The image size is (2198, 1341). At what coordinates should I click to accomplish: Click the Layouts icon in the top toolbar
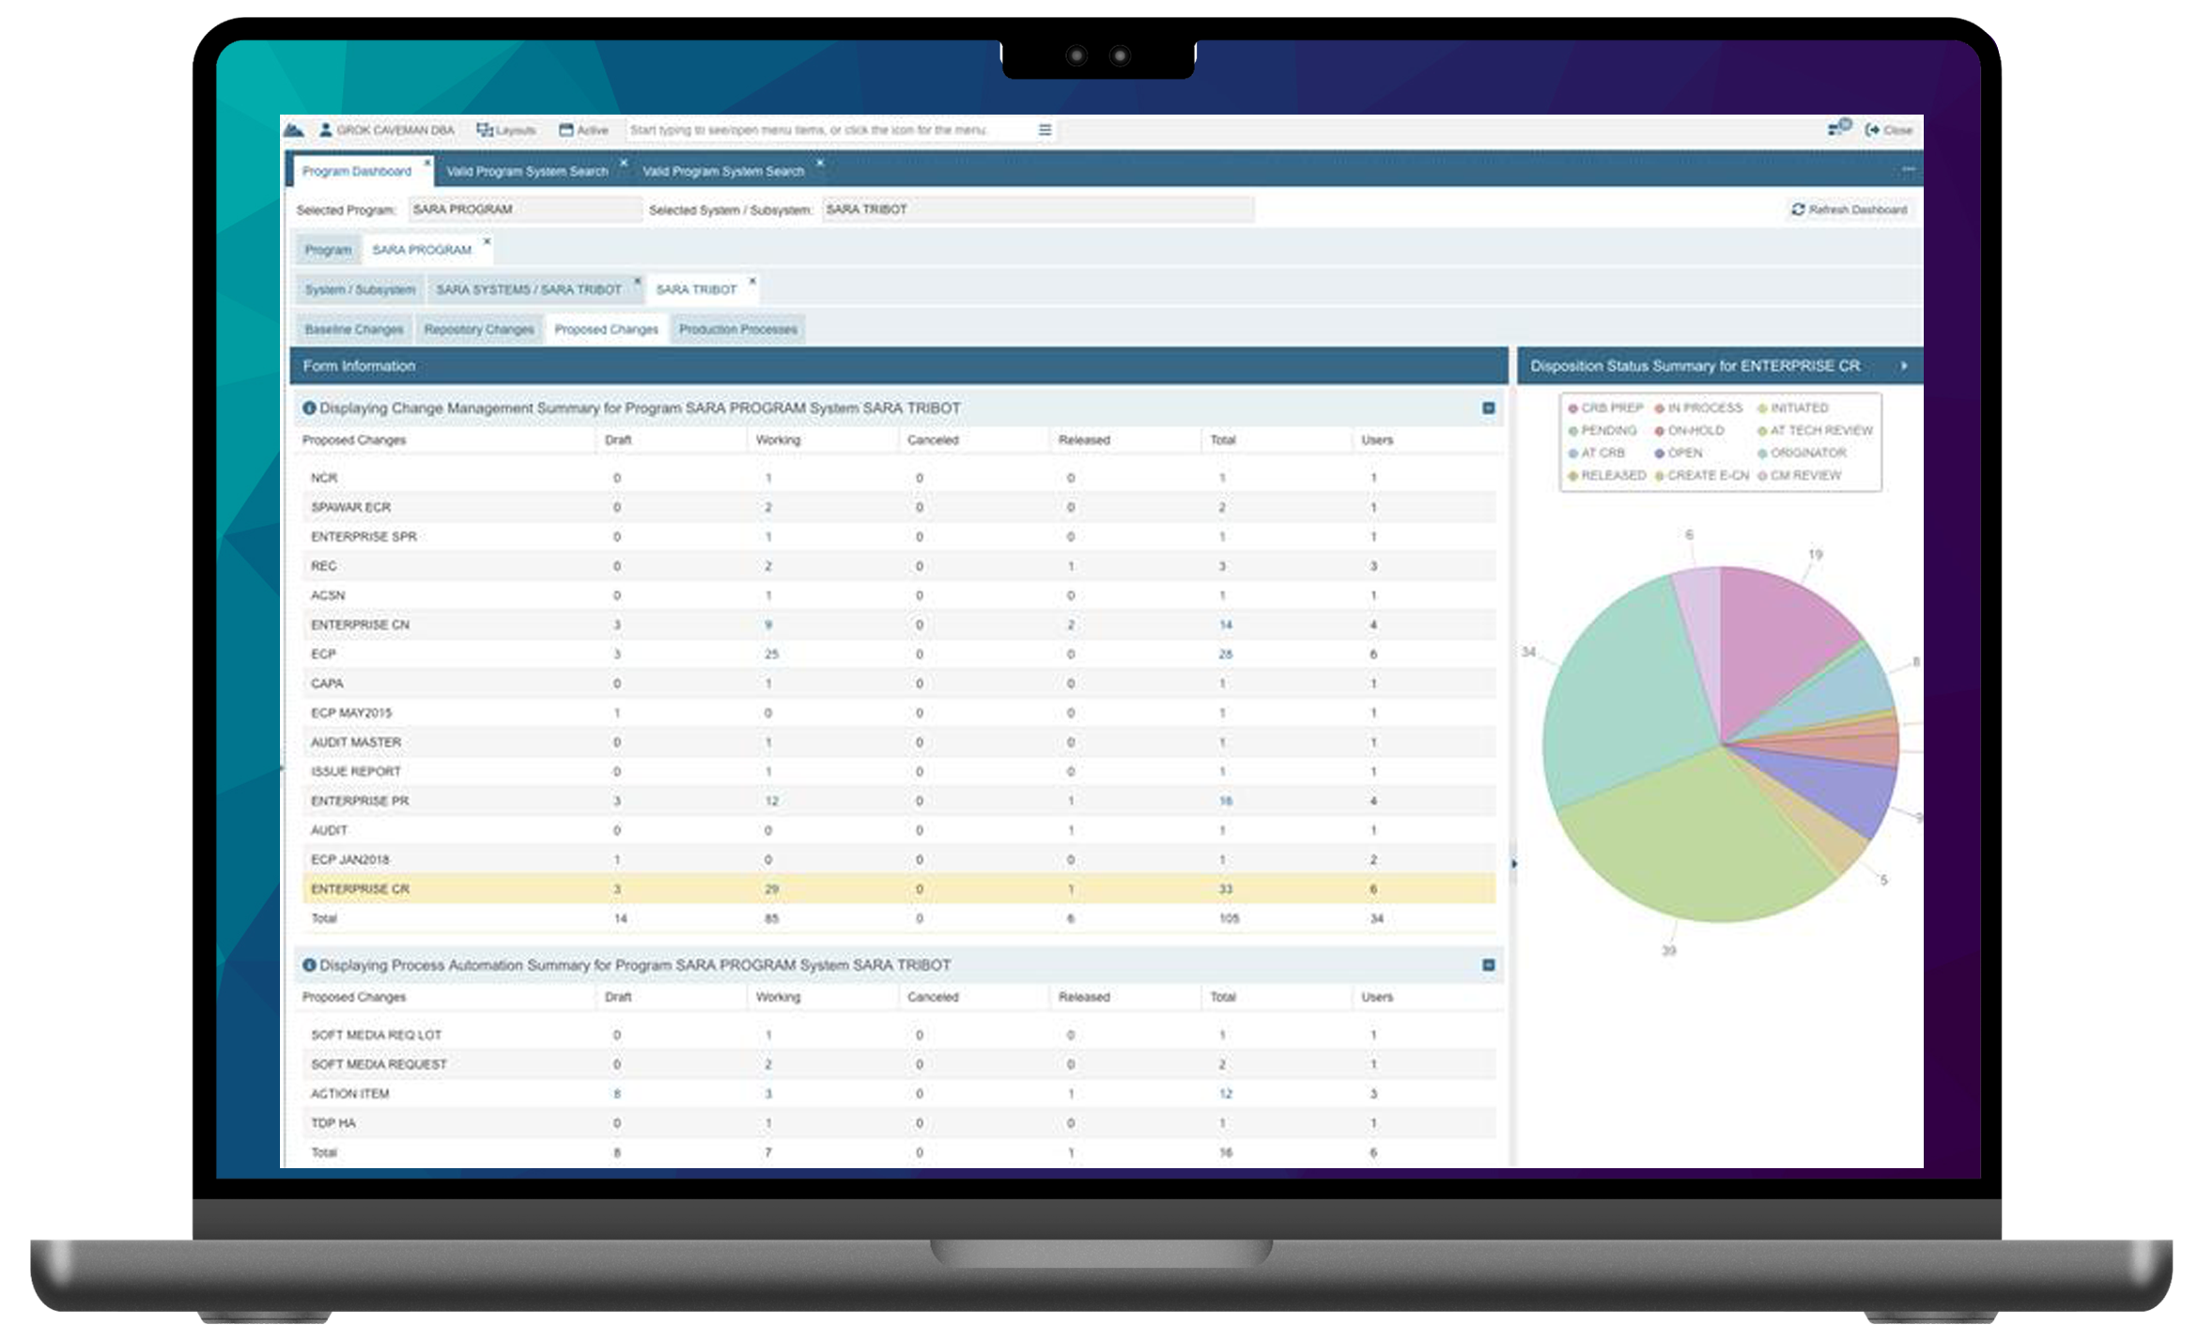click(x=485, y=131)
